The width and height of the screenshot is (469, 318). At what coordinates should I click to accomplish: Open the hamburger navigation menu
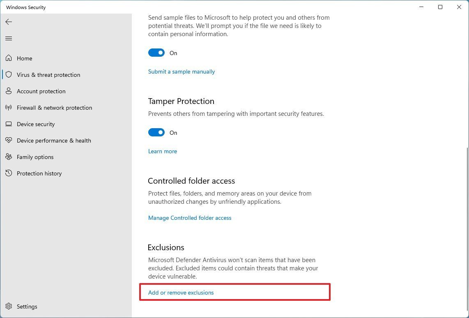(x=9, y=38)
